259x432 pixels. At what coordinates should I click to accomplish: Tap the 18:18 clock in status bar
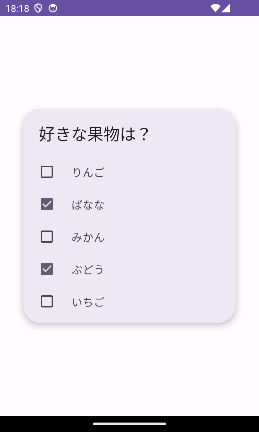coord(18,8)
